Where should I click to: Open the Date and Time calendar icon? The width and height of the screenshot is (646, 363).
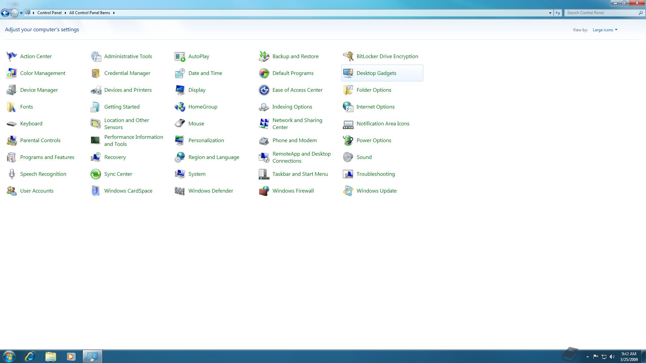pyautogui.click(x=180, y=73)
